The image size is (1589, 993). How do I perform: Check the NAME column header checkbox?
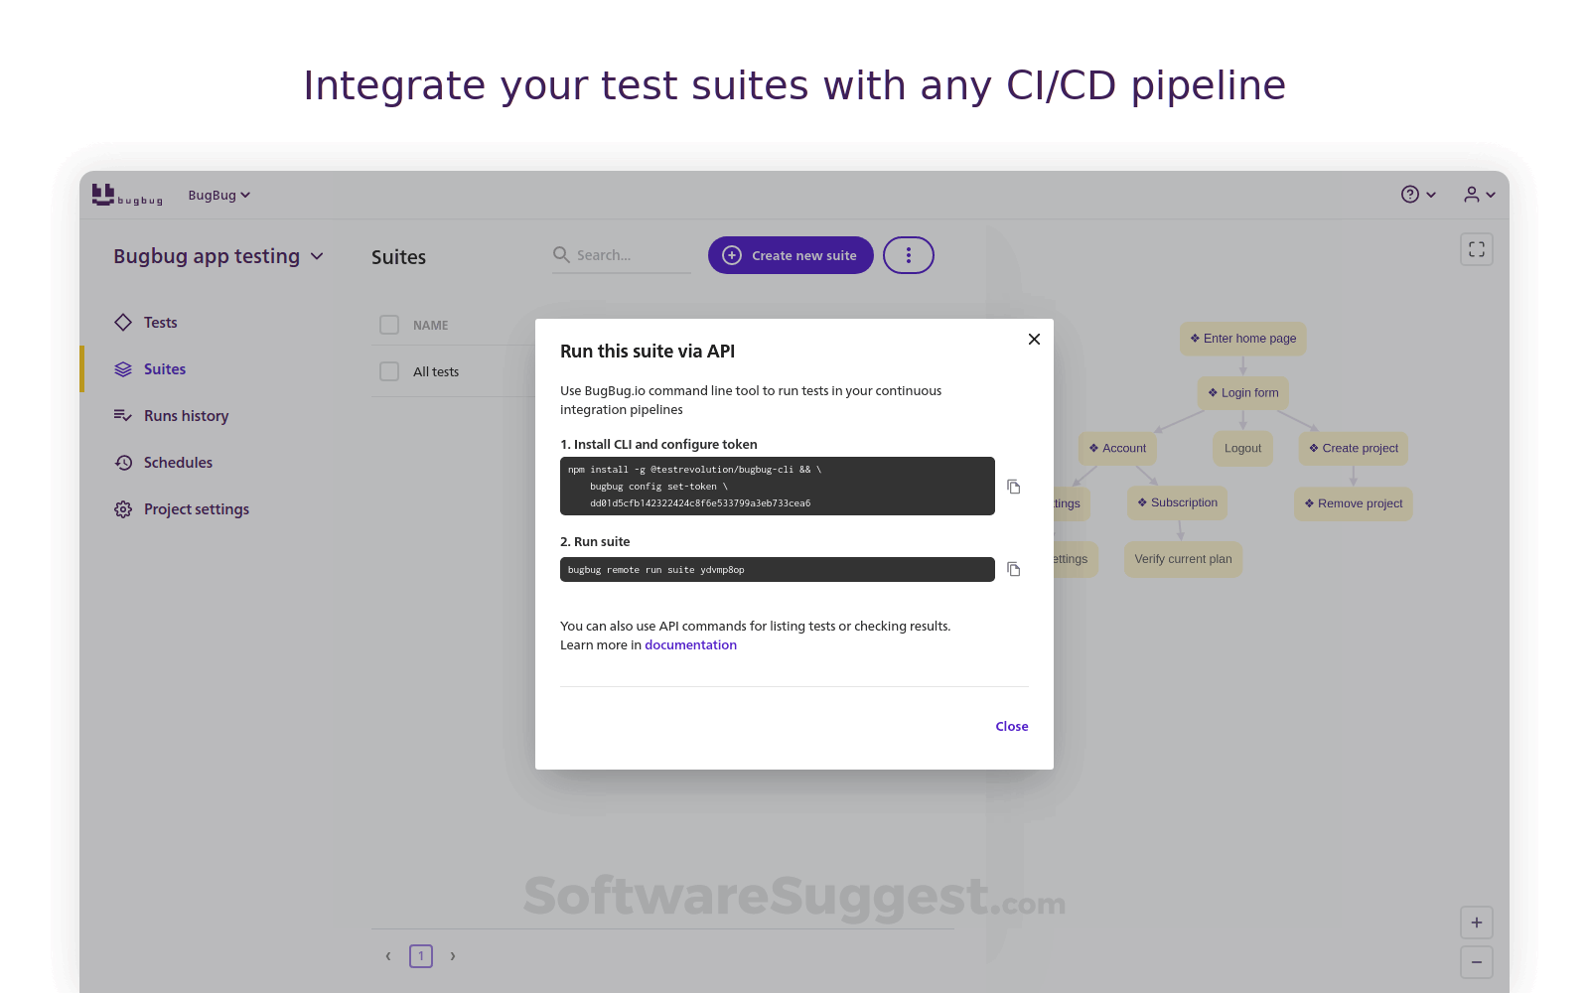pos(388,325)
